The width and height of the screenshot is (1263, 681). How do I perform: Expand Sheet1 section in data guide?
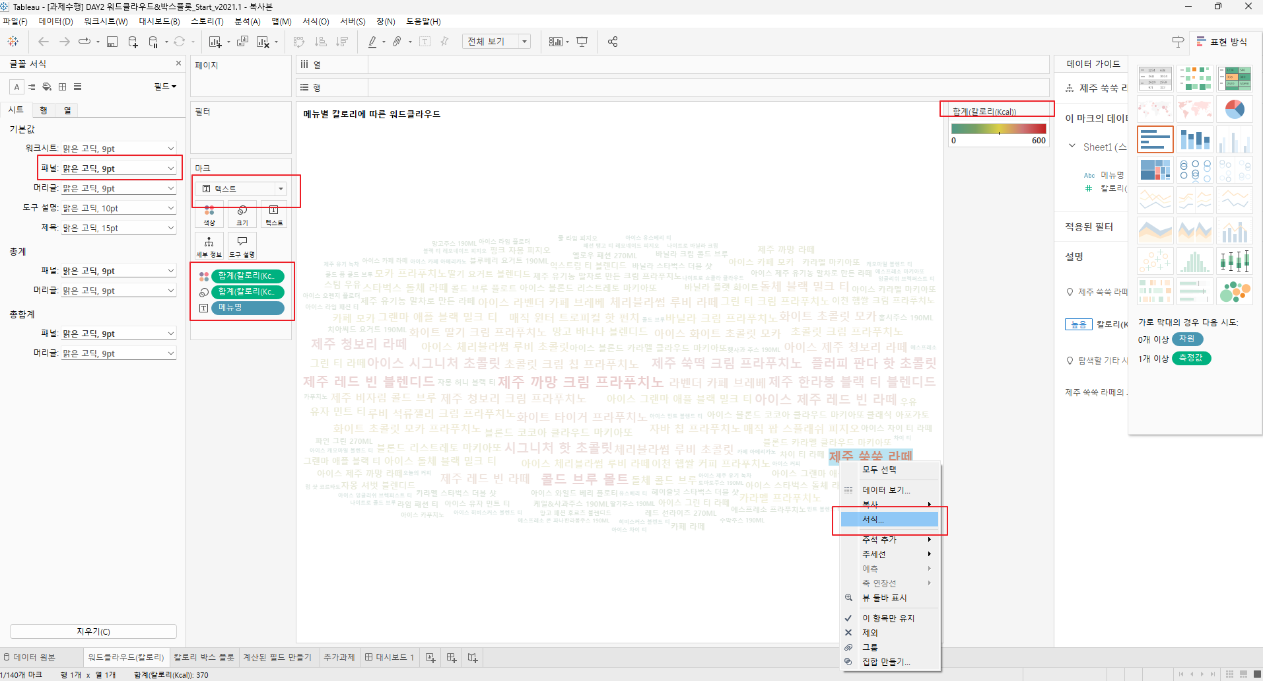pyautogui.click(x=1072, y=146)
